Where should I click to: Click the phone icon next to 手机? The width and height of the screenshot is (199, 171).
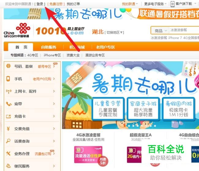(x=8, y=79)
